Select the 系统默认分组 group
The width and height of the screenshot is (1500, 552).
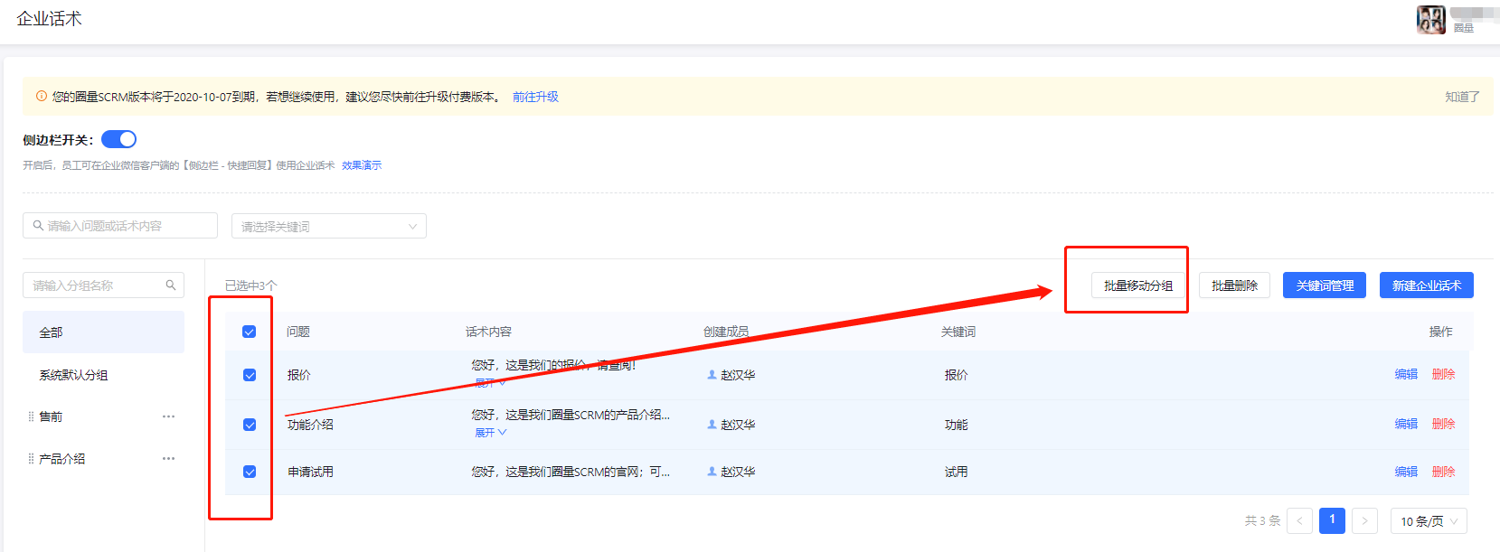coord(73,375)
